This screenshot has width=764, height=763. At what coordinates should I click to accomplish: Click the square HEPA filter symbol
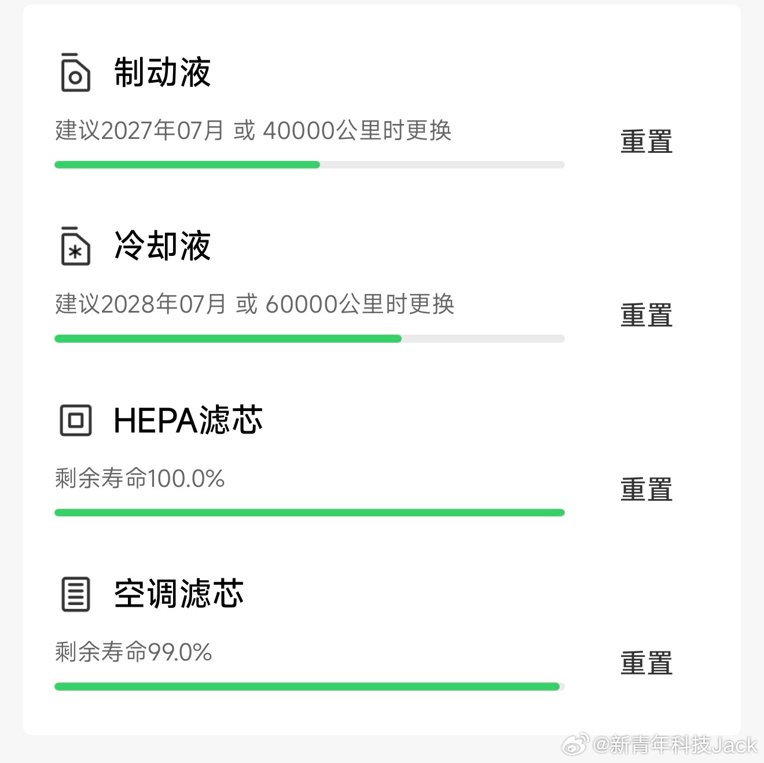click(75, 420)
